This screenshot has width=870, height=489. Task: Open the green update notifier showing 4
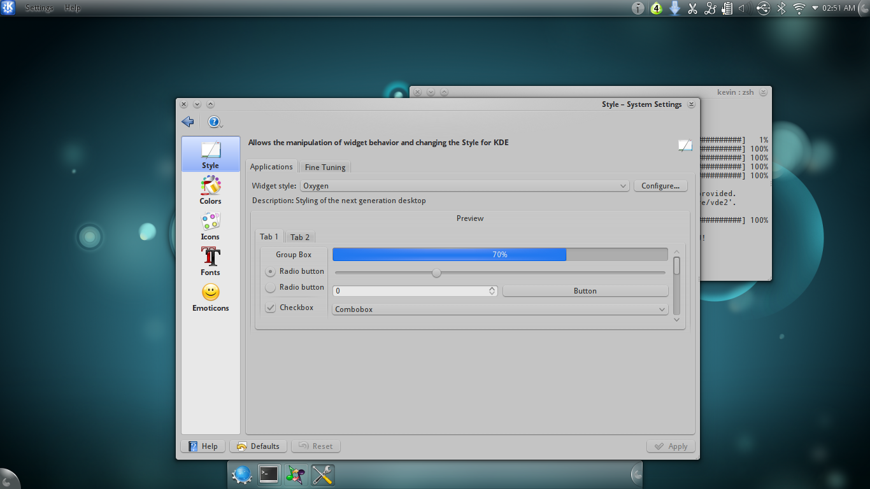tap(657, 8)
